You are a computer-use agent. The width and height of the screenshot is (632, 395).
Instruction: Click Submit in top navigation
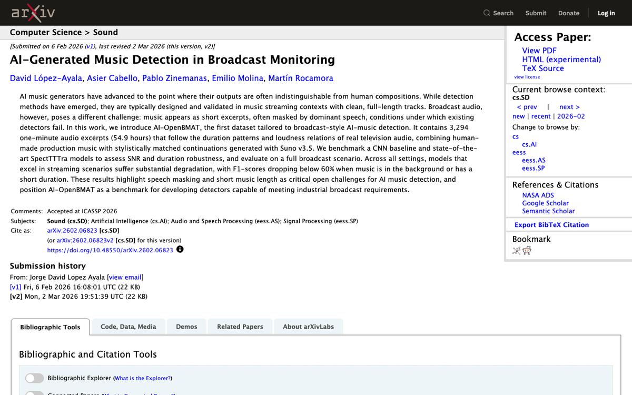[x=536, y=13]
